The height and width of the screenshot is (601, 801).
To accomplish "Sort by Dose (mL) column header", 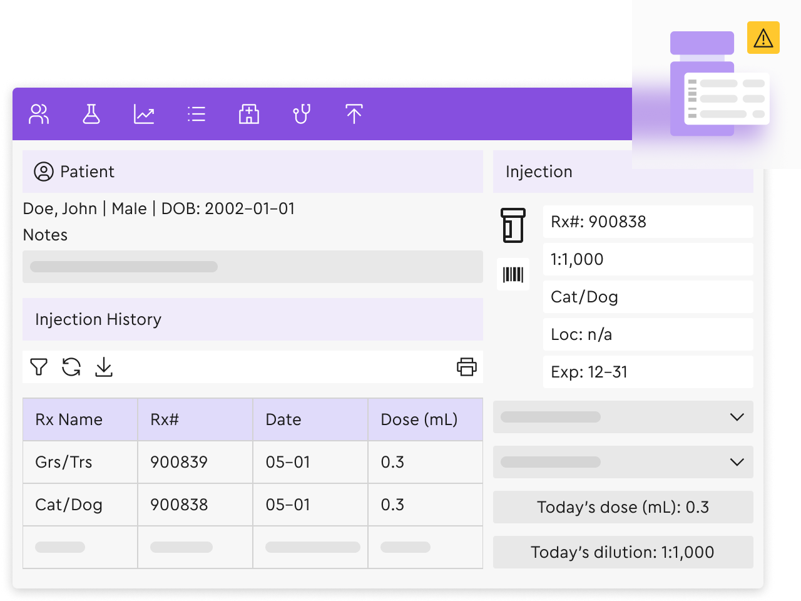I will tap(426, 419).
